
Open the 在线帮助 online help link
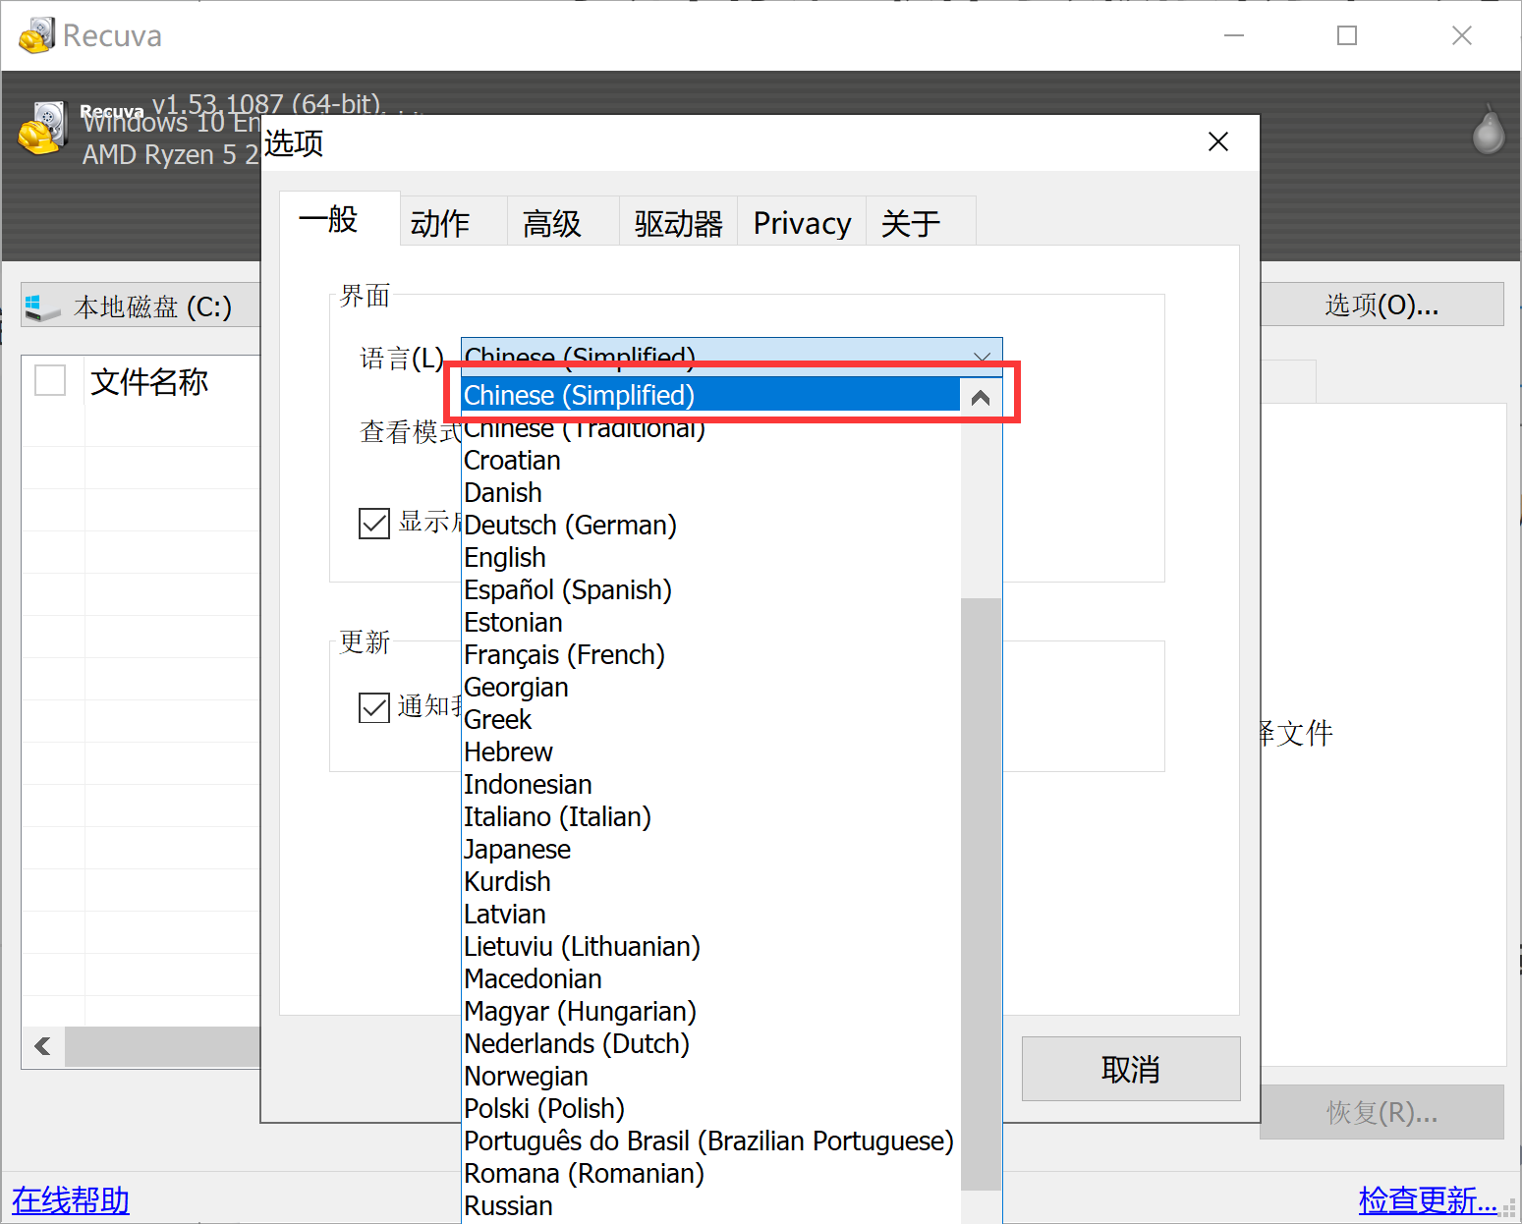pyautogui.click(x=71, y=1199)
